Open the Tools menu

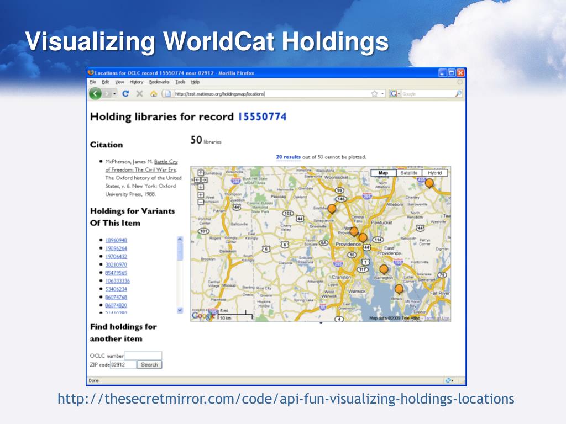(180, 82)
